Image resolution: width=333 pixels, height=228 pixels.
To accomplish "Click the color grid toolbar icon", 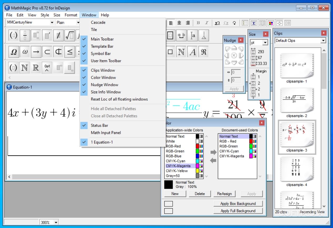I will tap(271, 23).
